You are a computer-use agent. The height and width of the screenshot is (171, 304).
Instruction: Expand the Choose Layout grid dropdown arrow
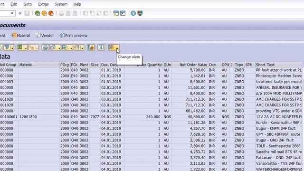point(82,48)
